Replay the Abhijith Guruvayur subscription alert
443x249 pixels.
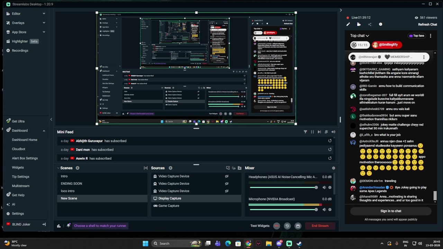(x=330, y=141)
